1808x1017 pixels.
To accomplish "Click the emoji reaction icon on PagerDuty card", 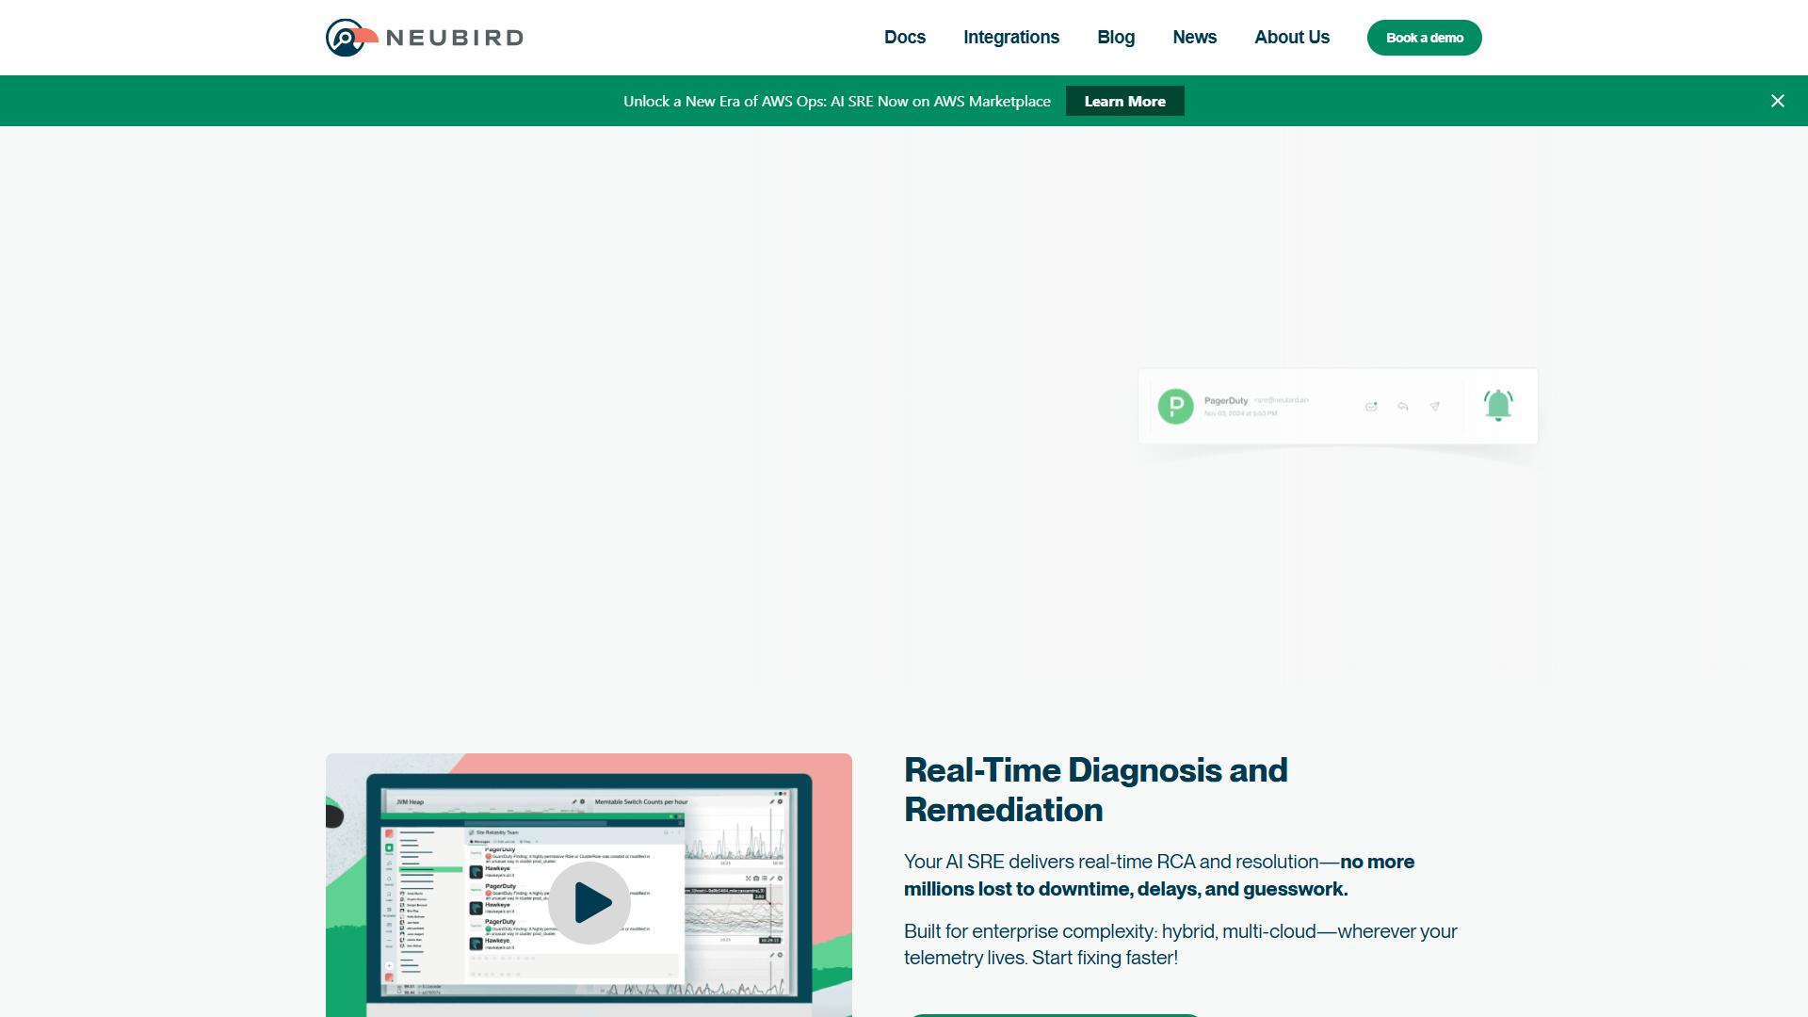I will coord(1371,407).
